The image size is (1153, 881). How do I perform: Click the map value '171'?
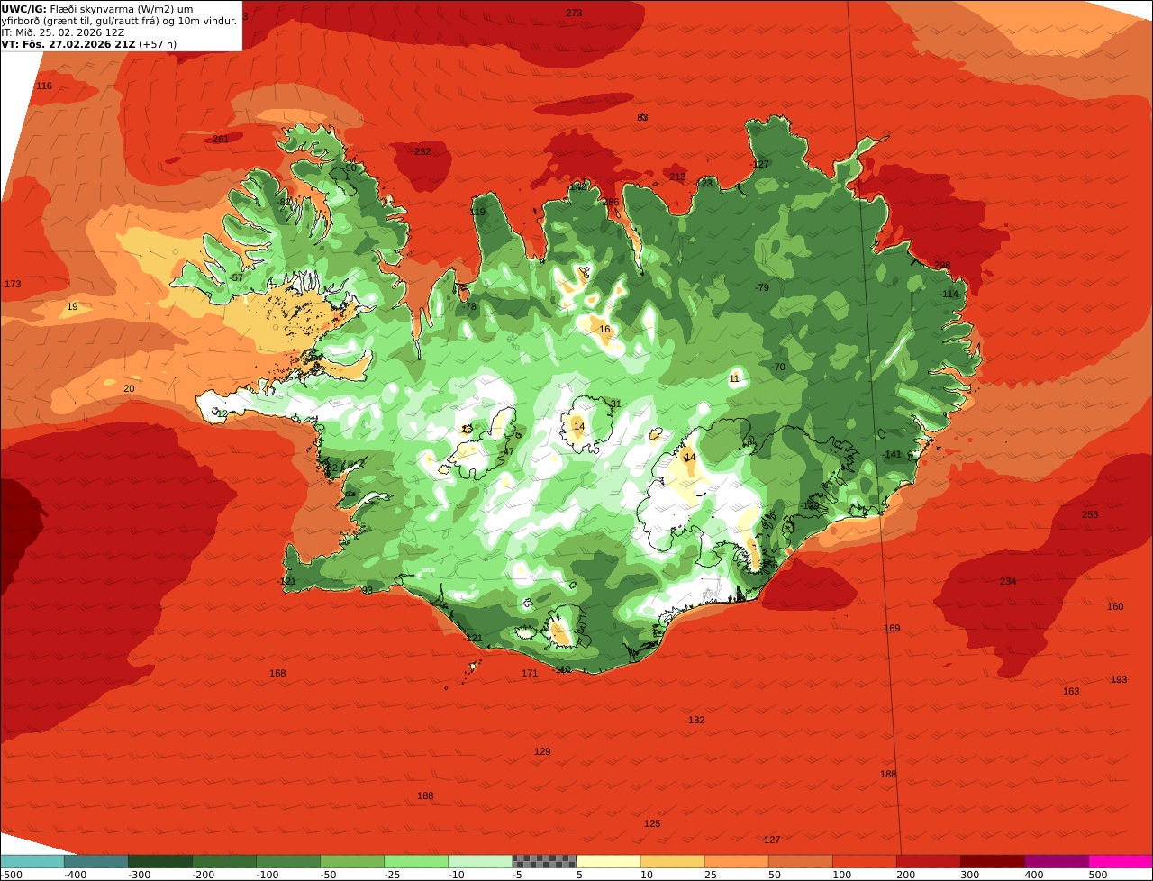(x=530, y=673)
